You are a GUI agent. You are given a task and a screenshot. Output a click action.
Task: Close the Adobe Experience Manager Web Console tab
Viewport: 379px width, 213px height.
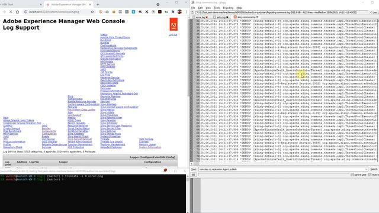click(91, 4)
